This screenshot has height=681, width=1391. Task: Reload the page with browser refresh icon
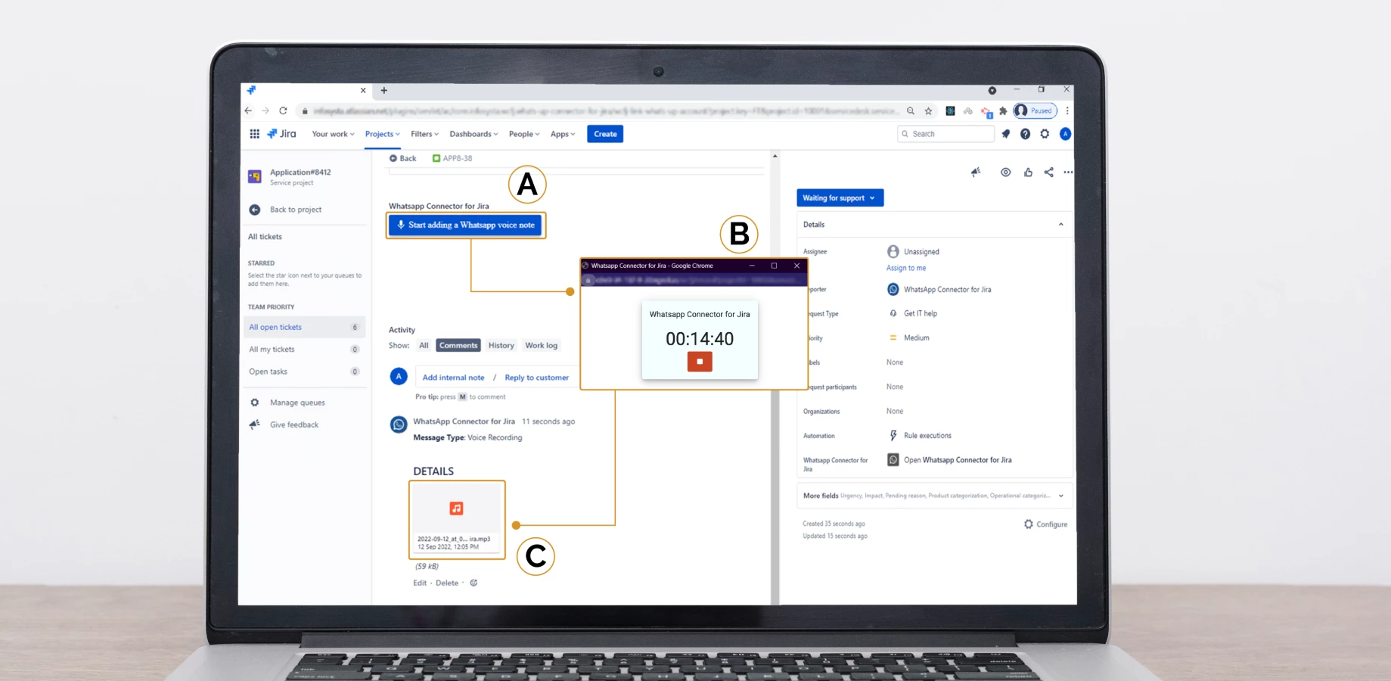(283, 110)
